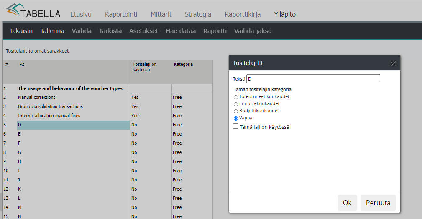The width and height of the screenshot is (422, 219).
Task: Click the Teksti input field
Action: coord(313,78)
